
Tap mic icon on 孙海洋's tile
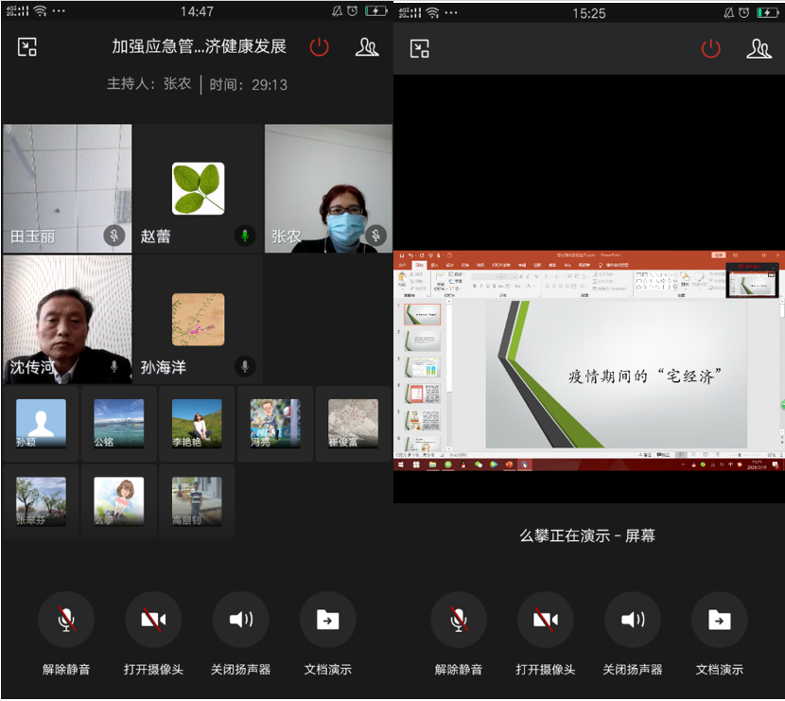[246, 366]
